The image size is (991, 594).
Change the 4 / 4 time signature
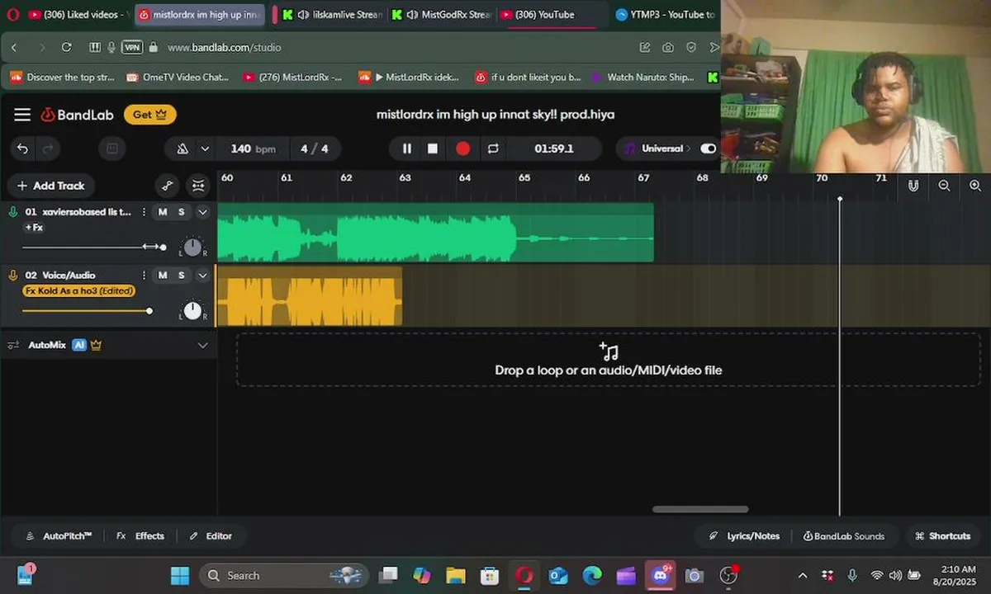(315, 148)
